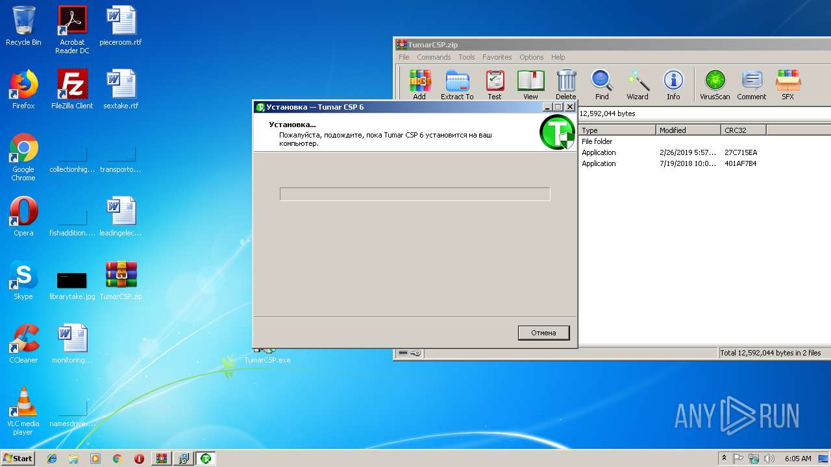Click the SFX icon in WinRAR toolbar
The height and width of the screenshot is (467, 831).
tap(788, 85)
